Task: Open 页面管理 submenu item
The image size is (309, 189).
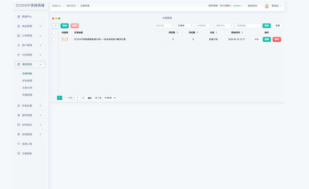Action: pos(27,95)
